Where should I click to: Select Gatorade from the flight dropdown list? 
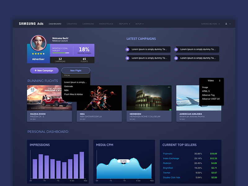pyautogui.click(x=69, y=86)
